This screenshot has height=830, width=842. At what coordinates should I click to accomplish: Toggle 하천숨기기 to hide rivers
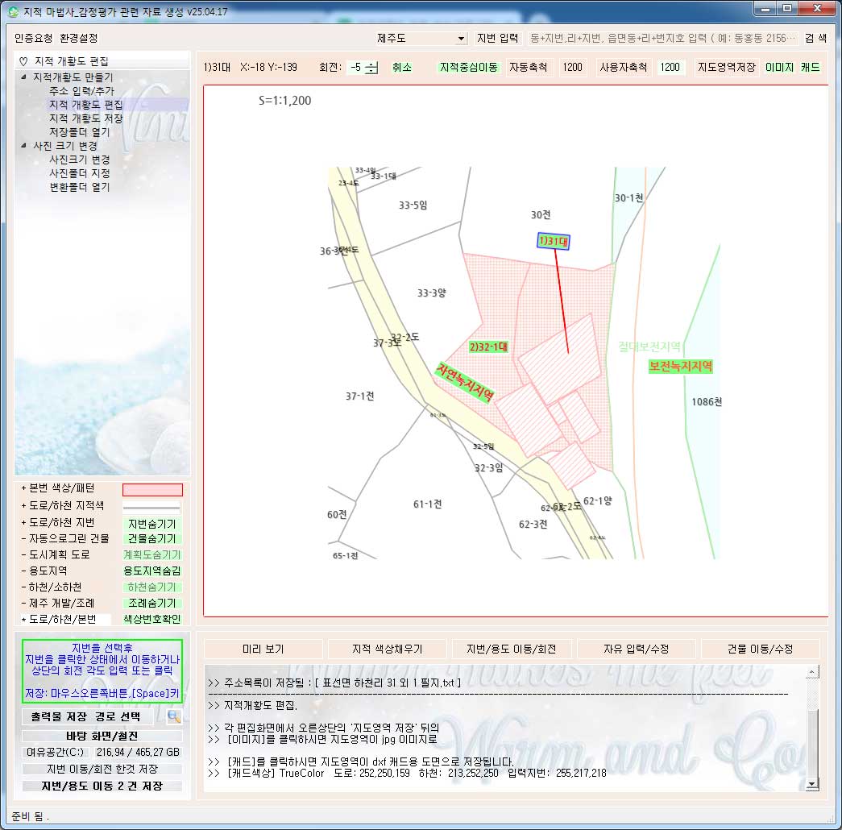pos(152,587)
